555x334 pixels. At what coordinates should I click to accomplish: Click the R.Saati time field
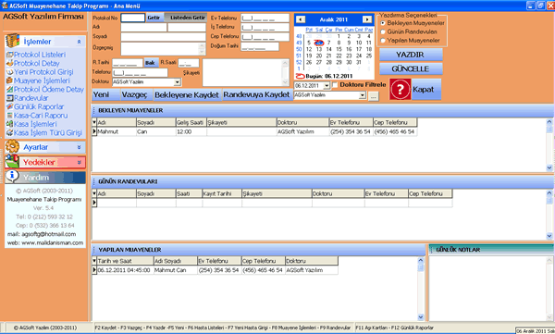coord(189,63)
